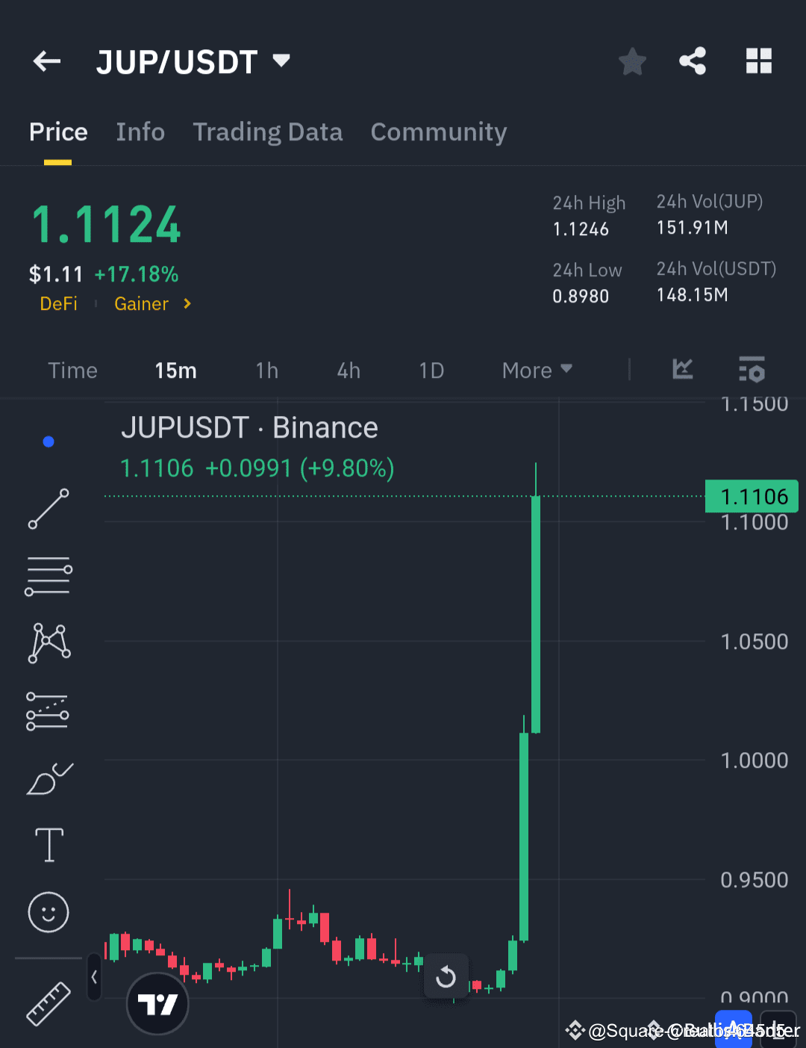The width and height of the screenshot is (806, 1048).
Task: Collapse the drawing tools sidebar
Action: 94,979
